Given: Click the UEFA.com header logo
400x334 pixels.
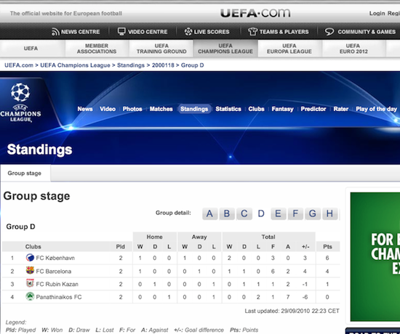Looking at the screenshot, I should click(255, 13).
